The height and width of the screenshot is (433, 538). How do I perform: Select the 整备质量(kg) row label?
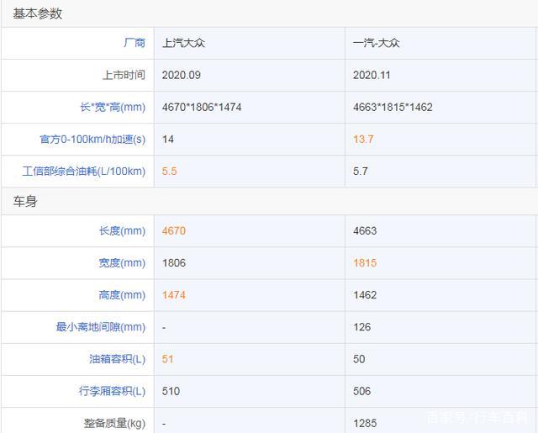[x=114, y=424]
